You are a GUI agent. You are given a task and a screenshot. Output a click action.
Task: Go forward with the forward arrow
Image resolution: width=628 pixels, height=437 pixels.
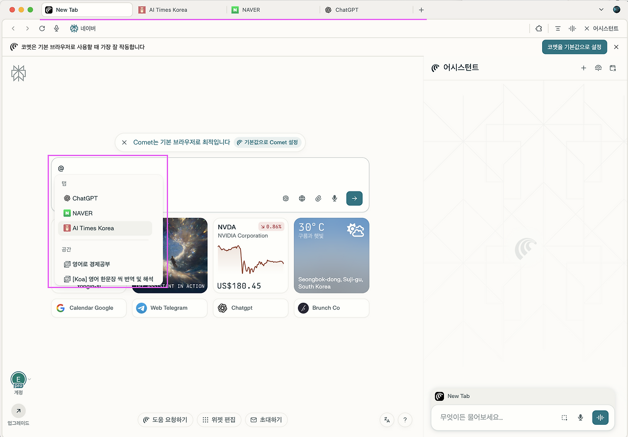(27, 28)
